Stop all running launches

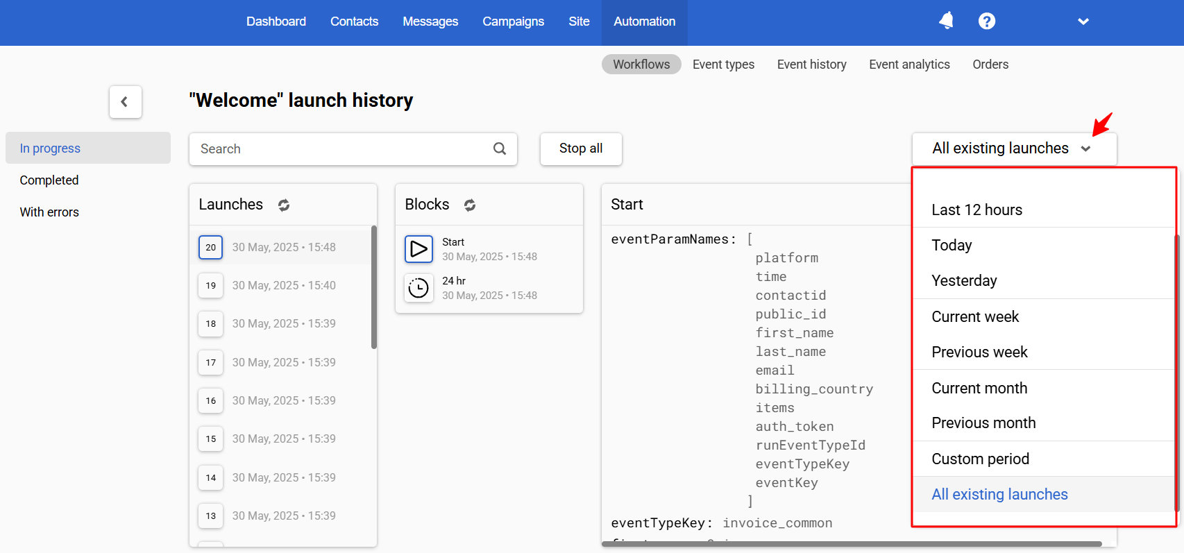(x=581, y=148)
